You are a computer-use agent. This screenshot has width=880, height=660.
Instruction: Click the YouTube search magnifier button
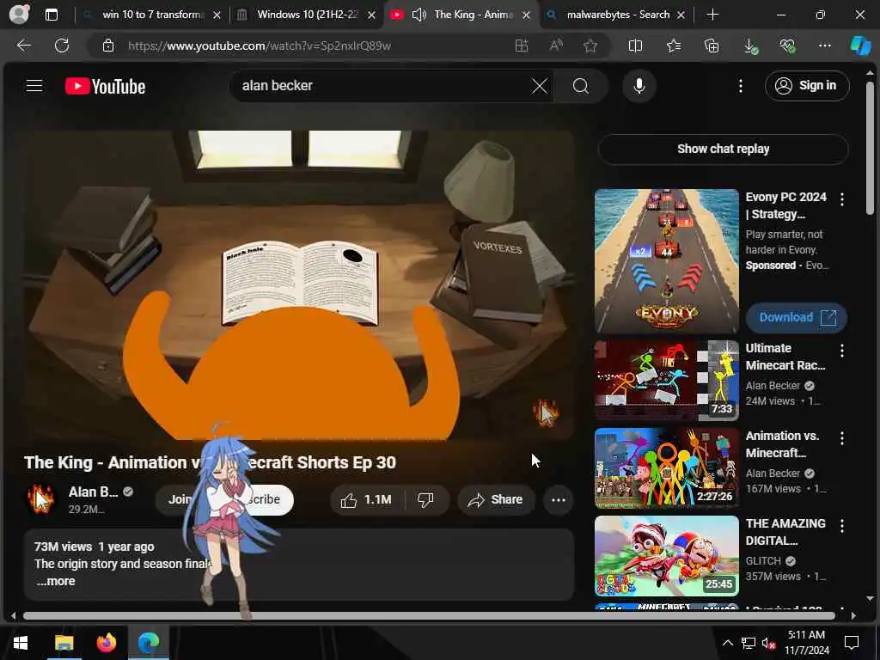[581, 86]
